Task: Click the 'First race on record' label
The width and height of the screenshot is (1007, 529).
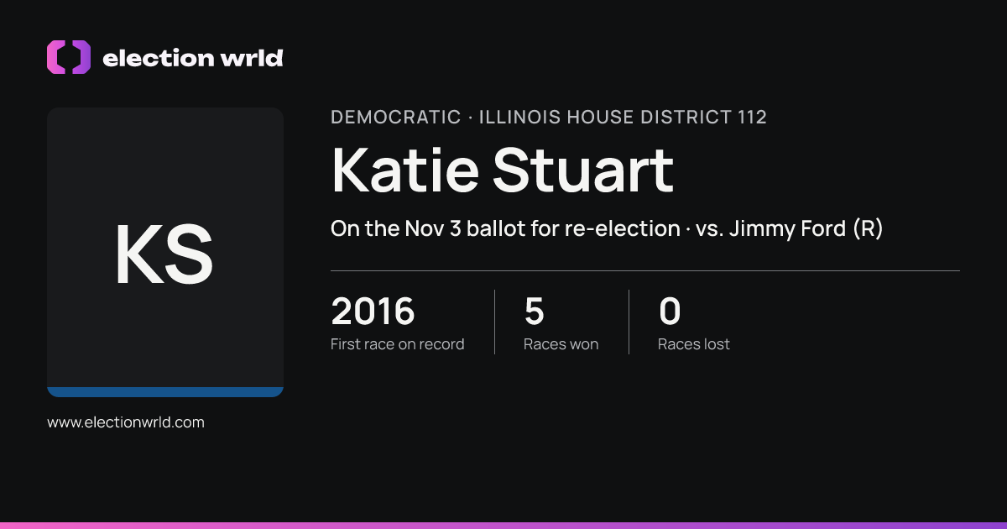Action: pos(397,344)
